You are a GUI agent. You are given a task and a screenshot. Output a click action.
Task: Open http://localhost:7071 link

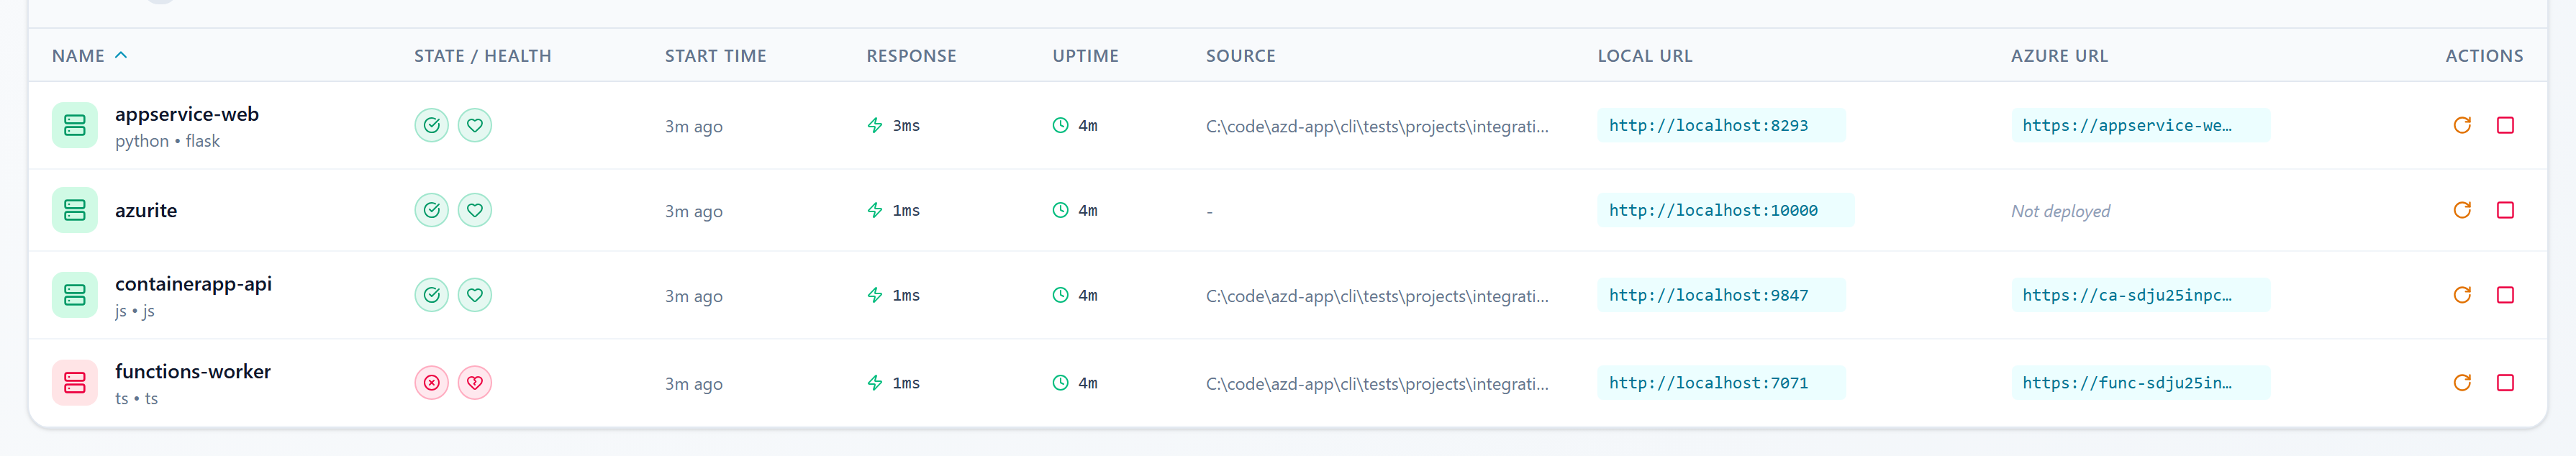click(1721, 383)
